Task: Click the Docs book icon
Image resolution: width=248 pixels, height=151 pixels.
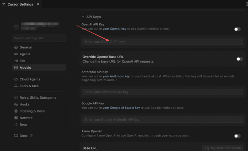Action: (16, 136)
